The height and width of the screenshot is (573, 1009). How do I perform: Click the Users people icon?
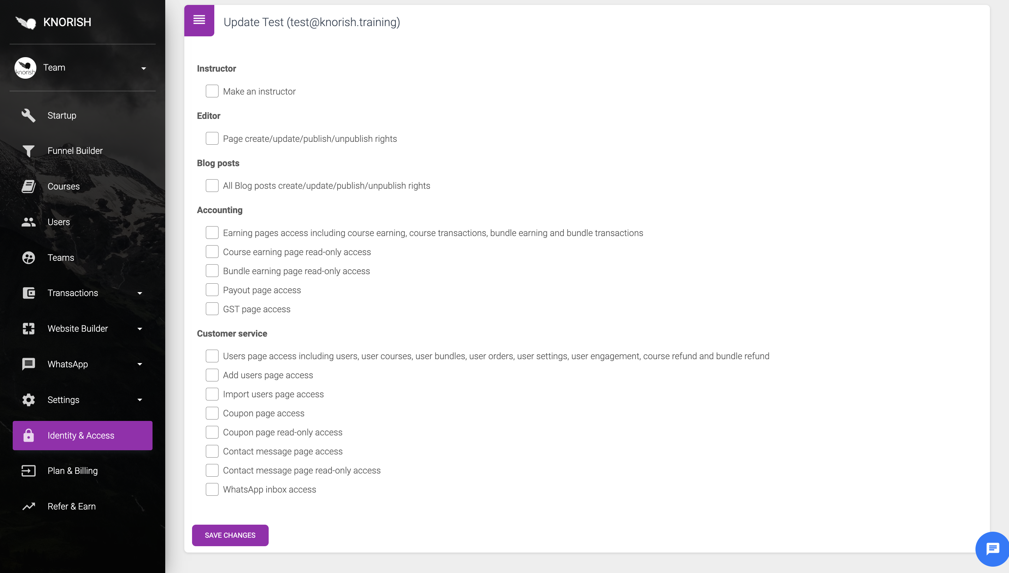(x=28, y=222)
